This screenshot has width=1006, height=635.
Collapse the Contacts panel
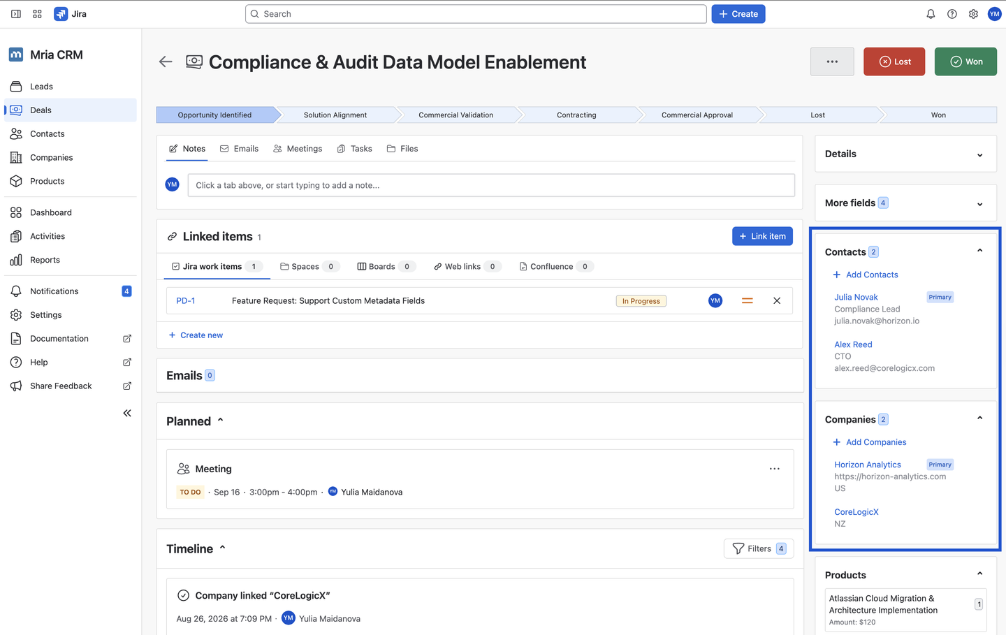[979, 251]
